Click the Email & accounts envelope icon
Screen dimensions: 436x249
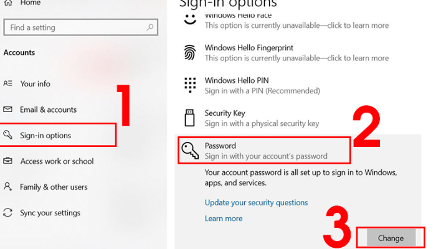(x=8, y=110)
